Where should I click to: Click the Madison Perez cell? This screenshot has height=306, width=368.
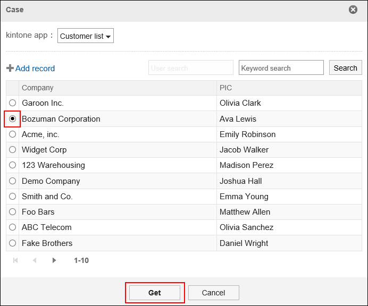click(289, 165)
